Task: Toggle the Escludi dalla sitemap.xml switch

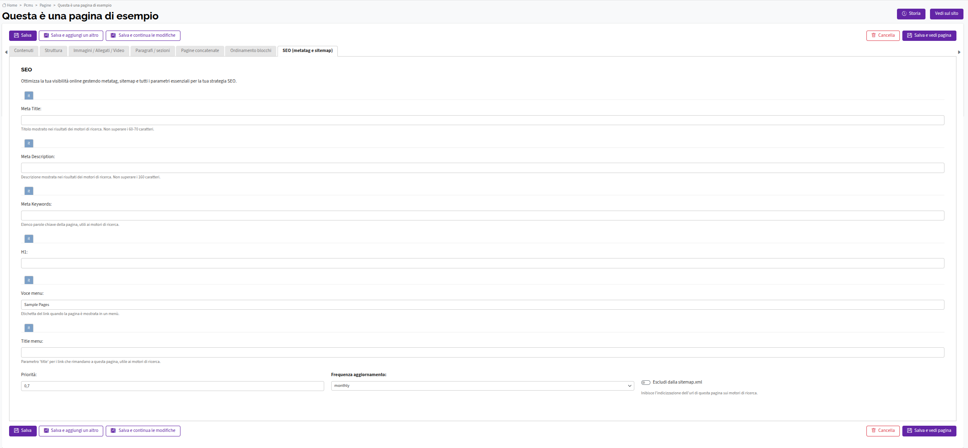Action: click(646, 382)
